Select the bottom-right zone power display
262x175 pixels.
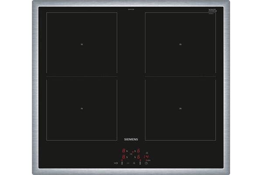tap(138, 157)
